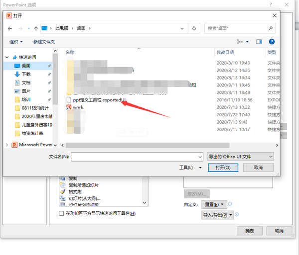The height and width of the screenshot is (255, 299).
Task: Open the 0811防汛统计 folder
Action: [35, 108]
